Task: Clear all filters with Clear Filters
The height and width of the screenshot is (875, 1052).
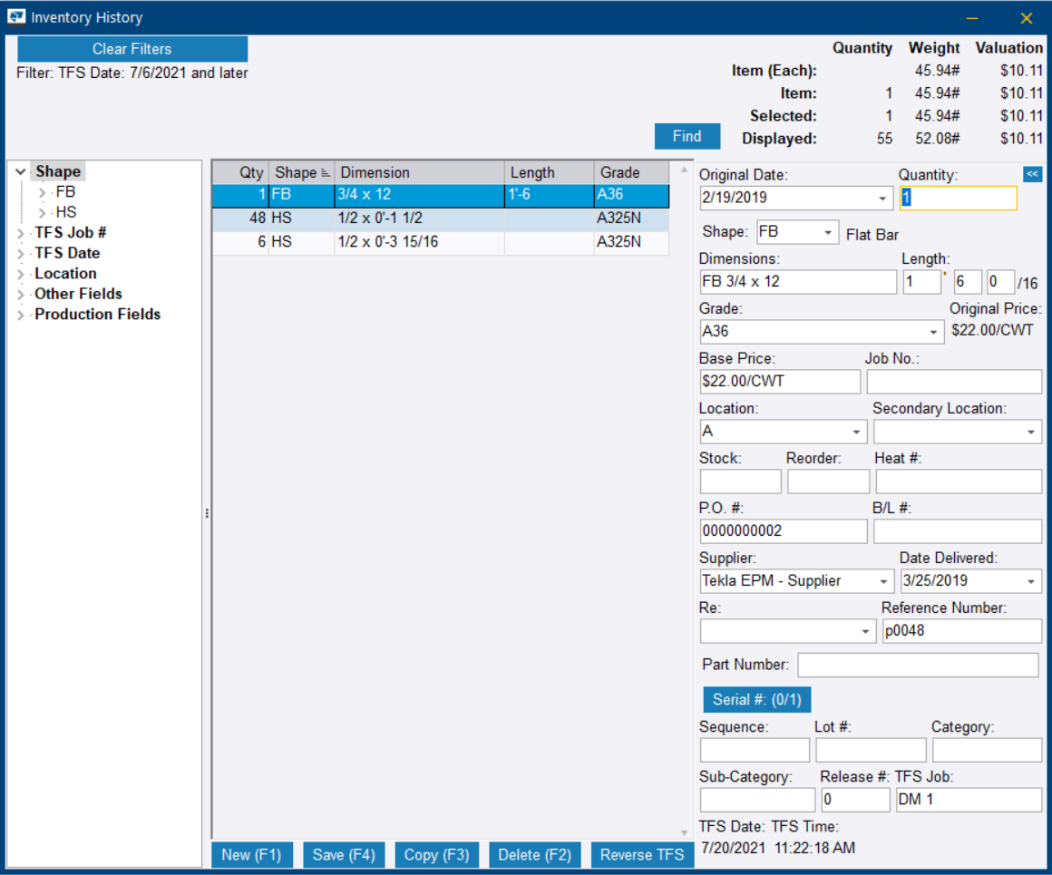Action: pos(132,49)
